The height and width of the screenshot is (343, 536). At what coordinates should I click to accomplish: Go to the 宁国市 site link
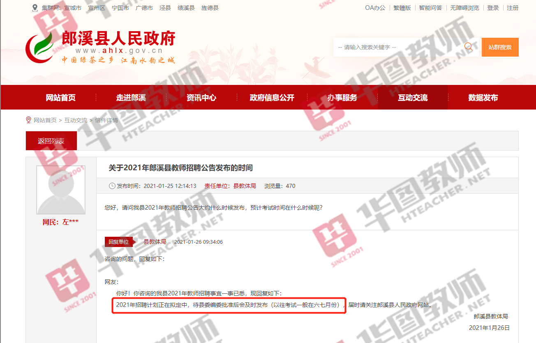point(120,8)
